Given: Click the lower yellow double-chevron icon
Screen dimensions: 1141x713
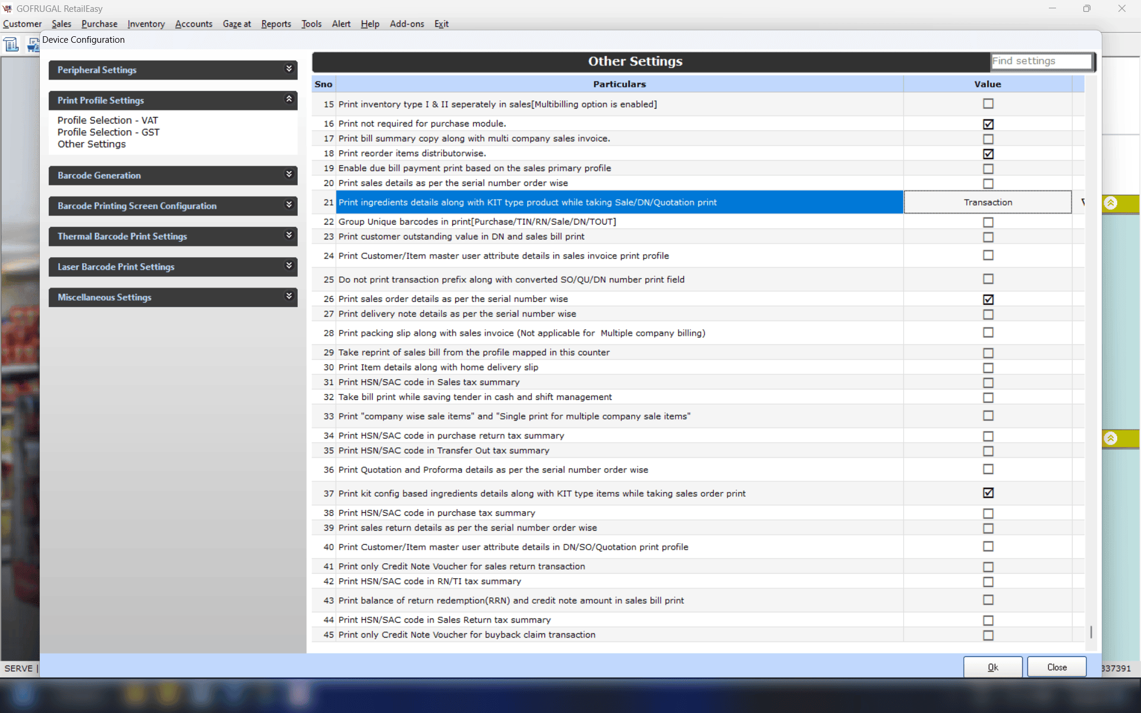Looking at the screenshot, I should coord(1110,438).
